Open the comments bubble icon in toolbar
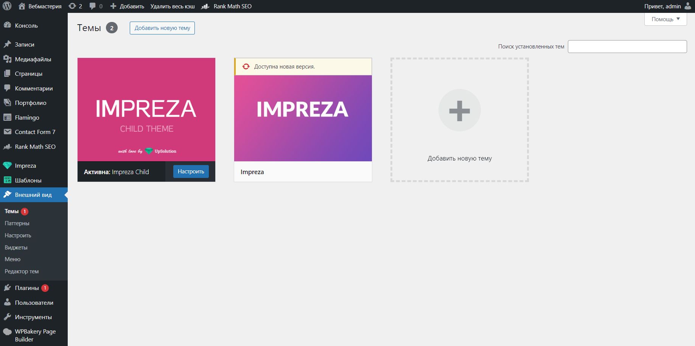 pos(92,6)
